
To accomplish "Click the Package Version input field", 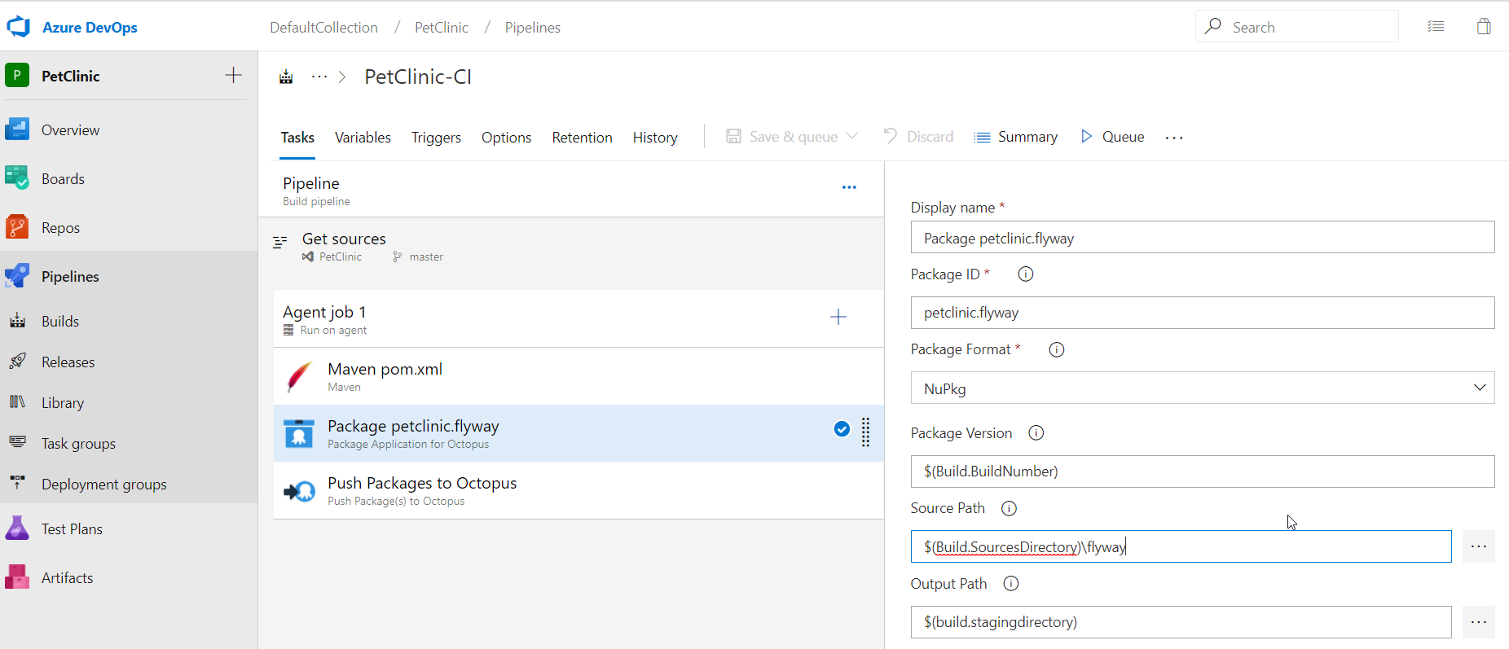I will (x=1202, y=471).
